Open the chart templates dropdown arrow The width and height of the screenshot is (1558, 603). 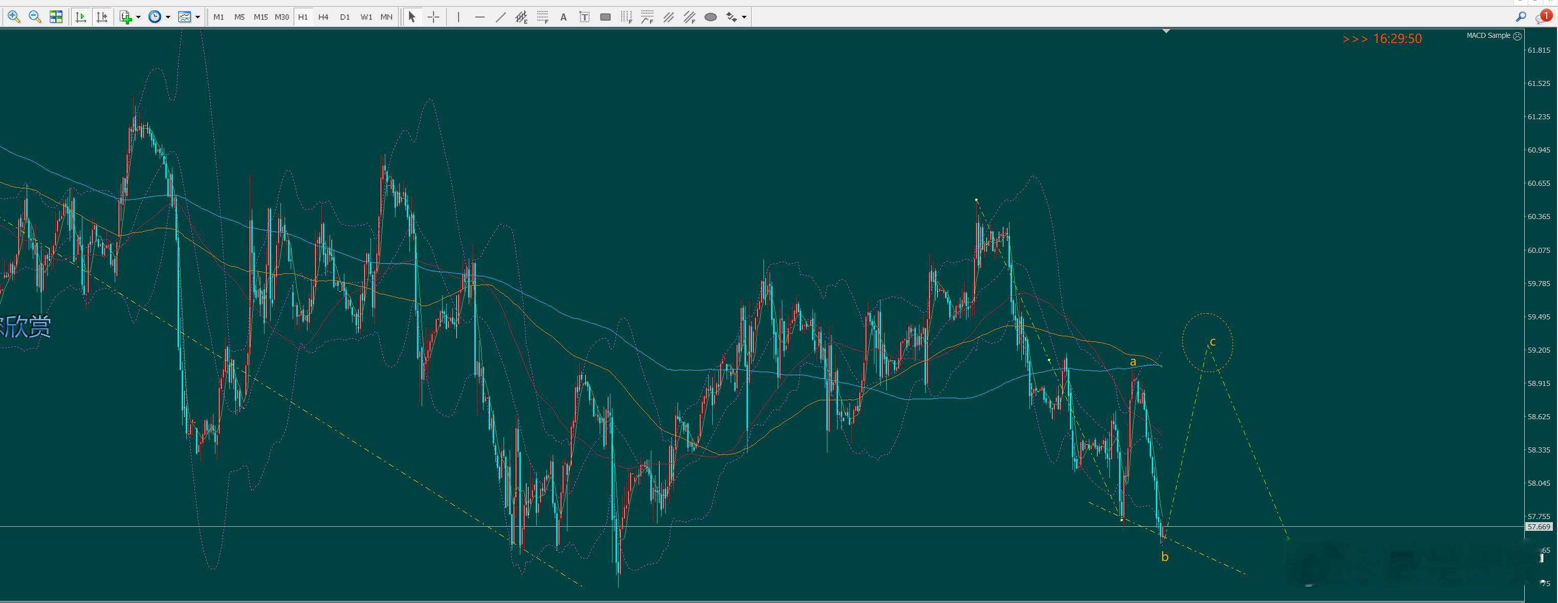click(198, 17)
